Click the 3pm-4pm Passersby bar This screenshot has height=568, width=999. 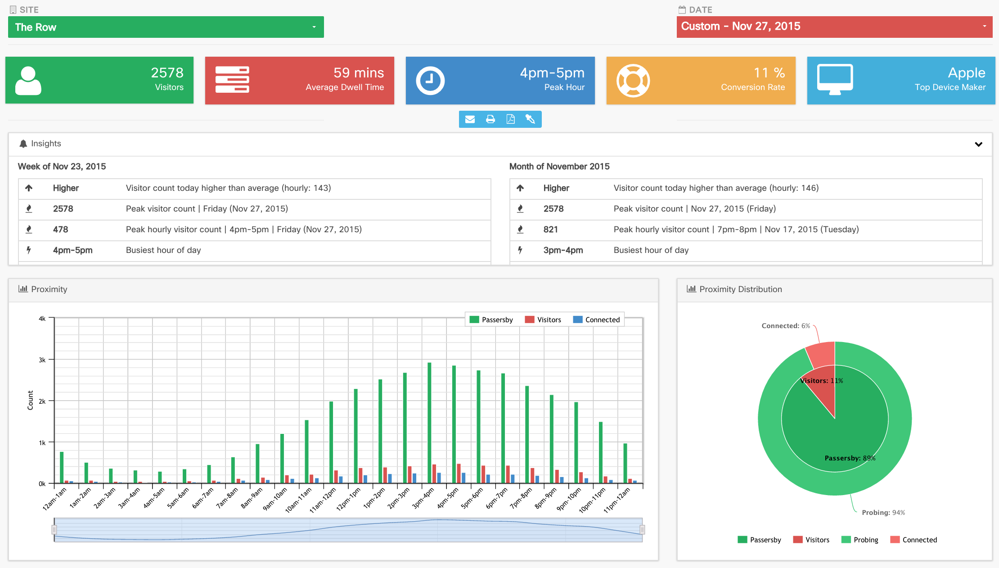[x=429, y=423]
